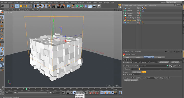Click Convert To Objects button

[131, 80]
